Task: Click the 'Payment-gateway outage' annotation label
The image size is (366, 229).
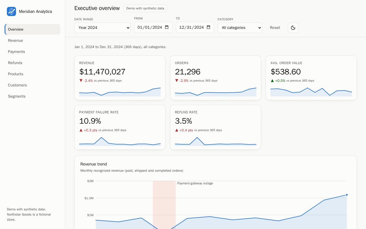Action: (x=195, y=183)
